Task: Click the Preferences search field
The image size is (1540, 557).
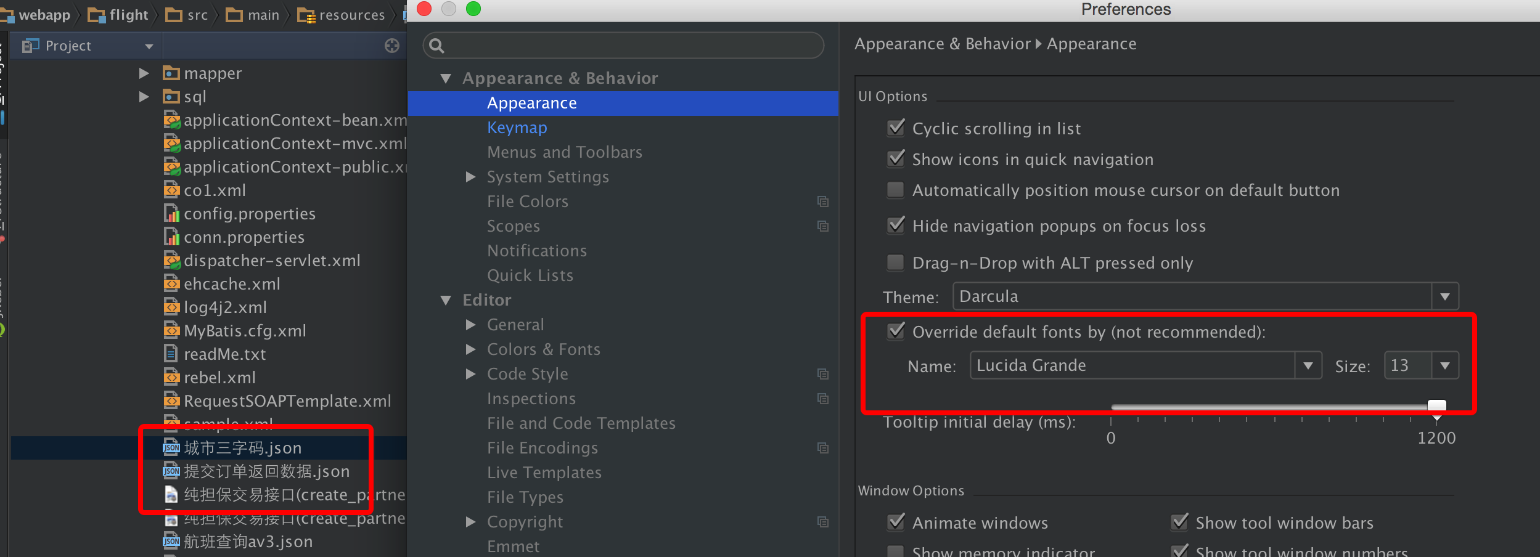Action: click(x=623, y=46)
